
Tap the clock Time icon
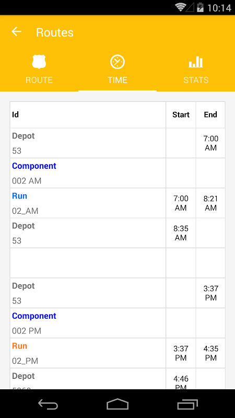(117, 62)
